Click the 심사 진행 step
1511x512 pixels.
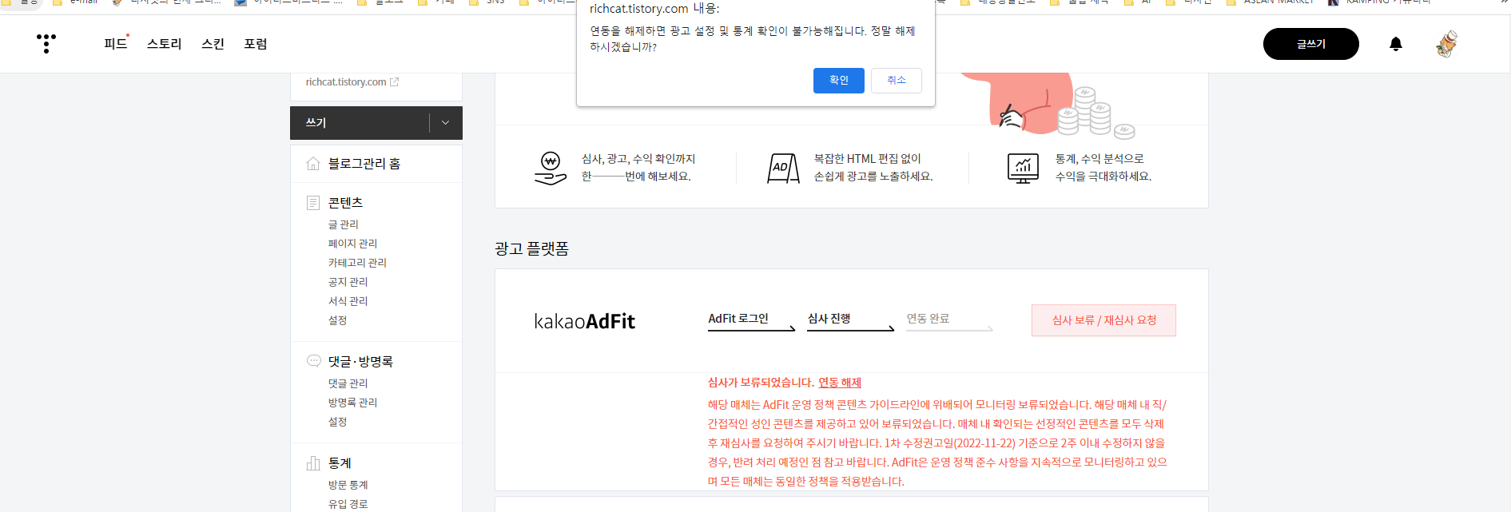coord(829,319)
